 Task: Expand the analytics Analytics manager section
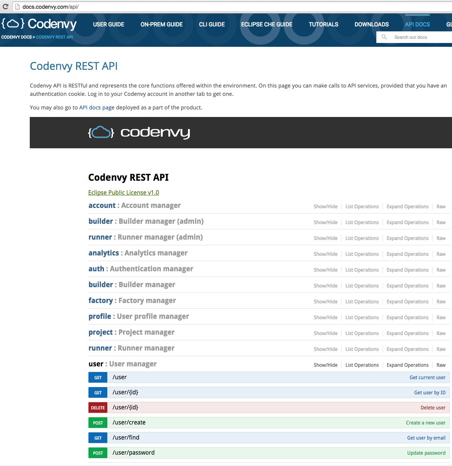138,253
